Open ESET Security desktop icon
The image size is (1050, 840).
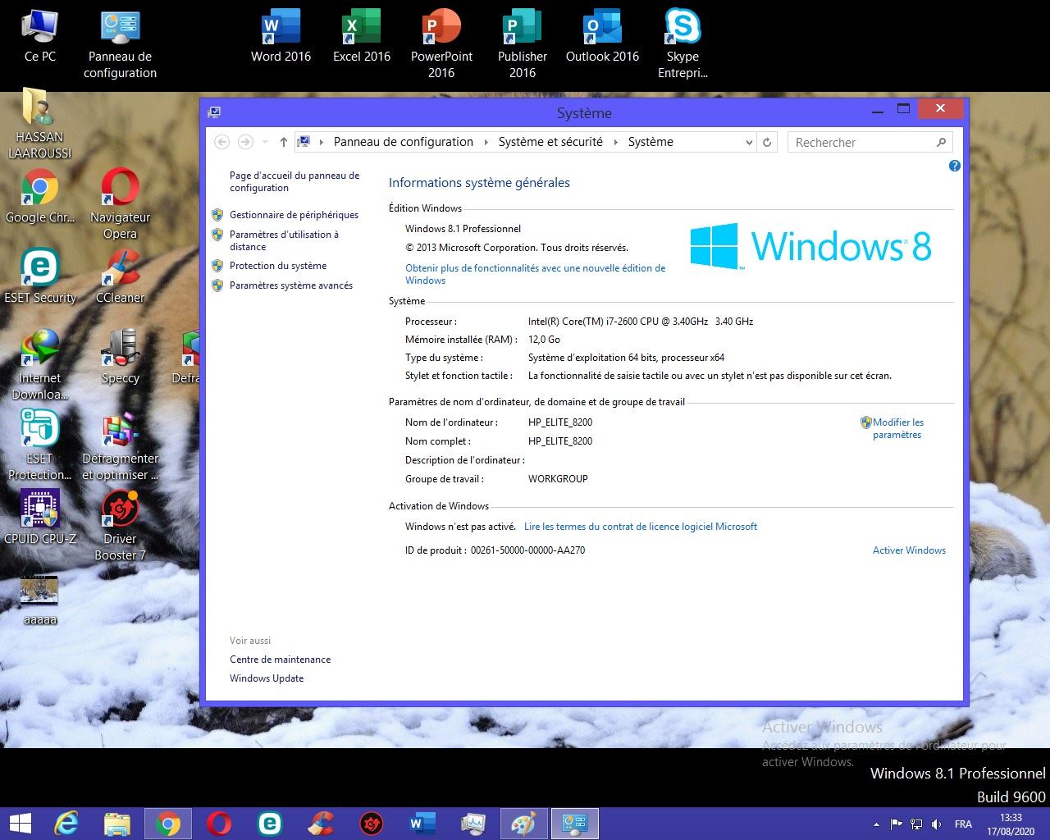coord(39,277)
